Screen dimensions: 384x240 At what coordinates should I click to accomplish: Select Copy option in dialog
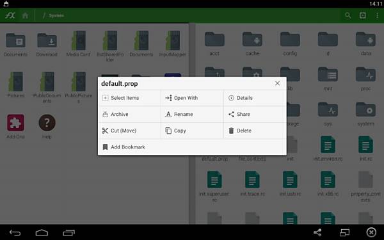pos(192,131)
